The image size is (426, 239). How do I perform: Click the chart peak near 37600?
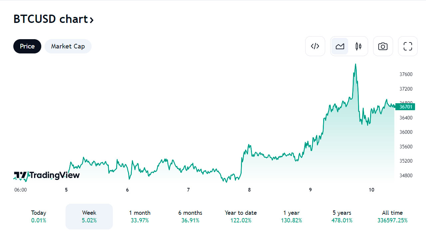tap(355, 64)
